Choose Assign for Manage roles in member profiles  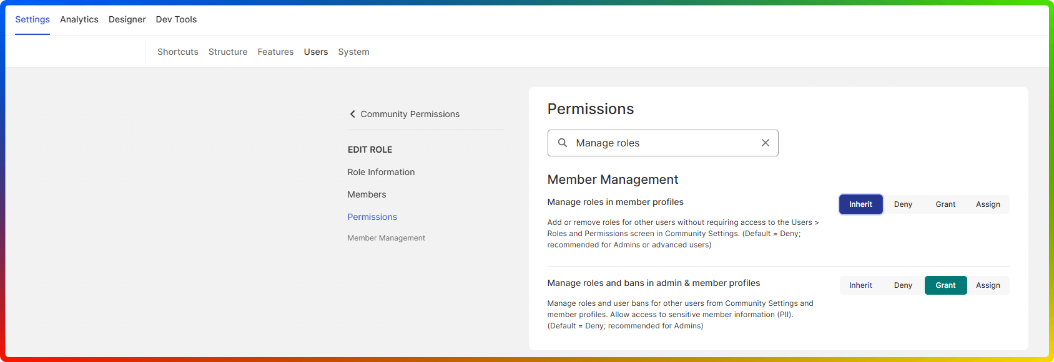[988, 204]
